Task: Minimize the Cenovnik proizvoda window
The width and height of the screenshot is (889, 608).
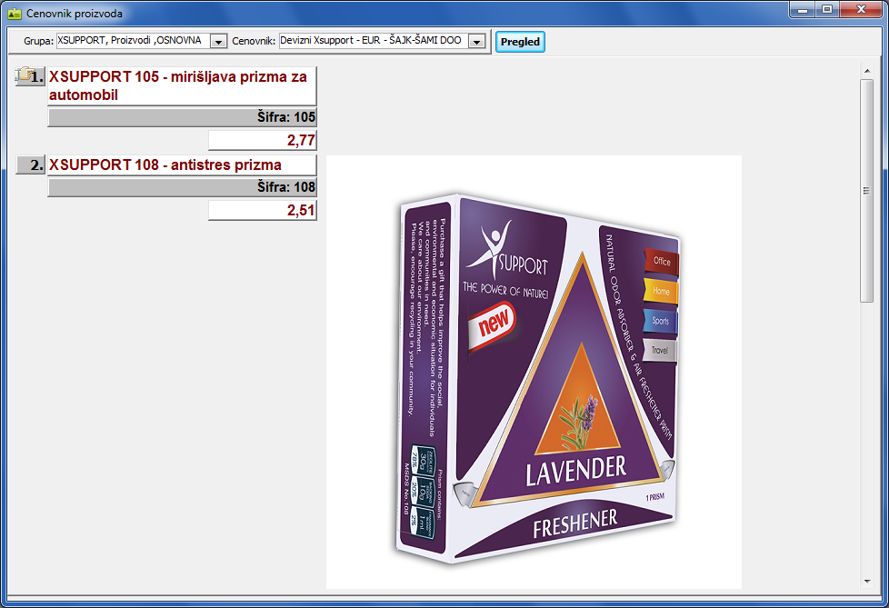Action: pyautogui.click(x=803, y=10)
